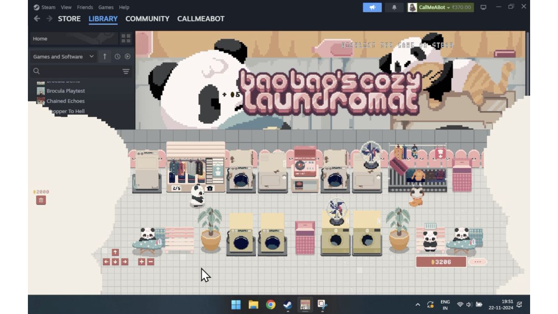Image resolution: width=558 pixels, height=314 pixels.
Task: Click the CallMeABot profile avatar
Action: [412, 7]
